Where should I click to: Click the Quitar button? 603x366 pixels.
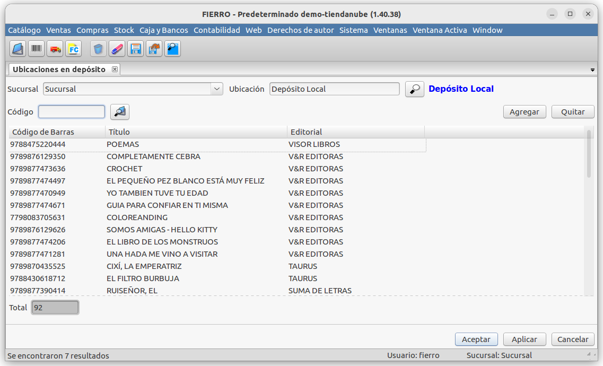coord(573,112)
